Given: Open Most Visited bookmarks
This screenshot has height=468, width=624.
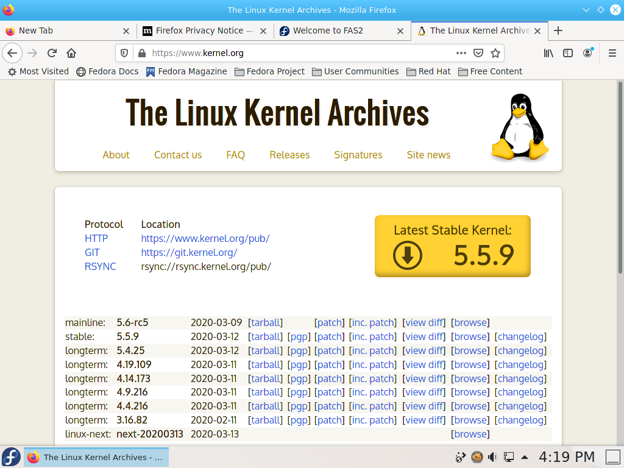Looking at the screenshot, I should [38, 72].
